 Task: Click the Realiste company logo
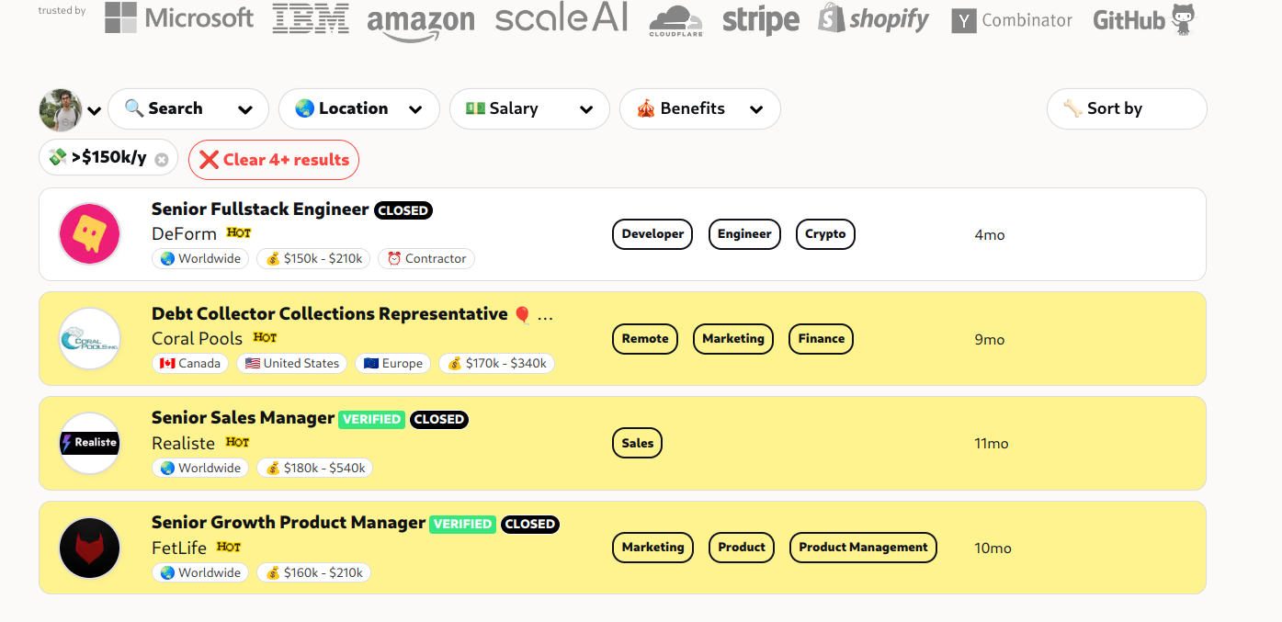click(x=89, y=443)
